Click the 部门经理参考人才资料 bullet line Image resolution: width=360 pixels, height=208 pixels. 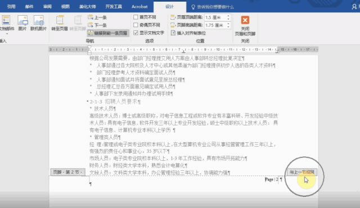point(136,73)
